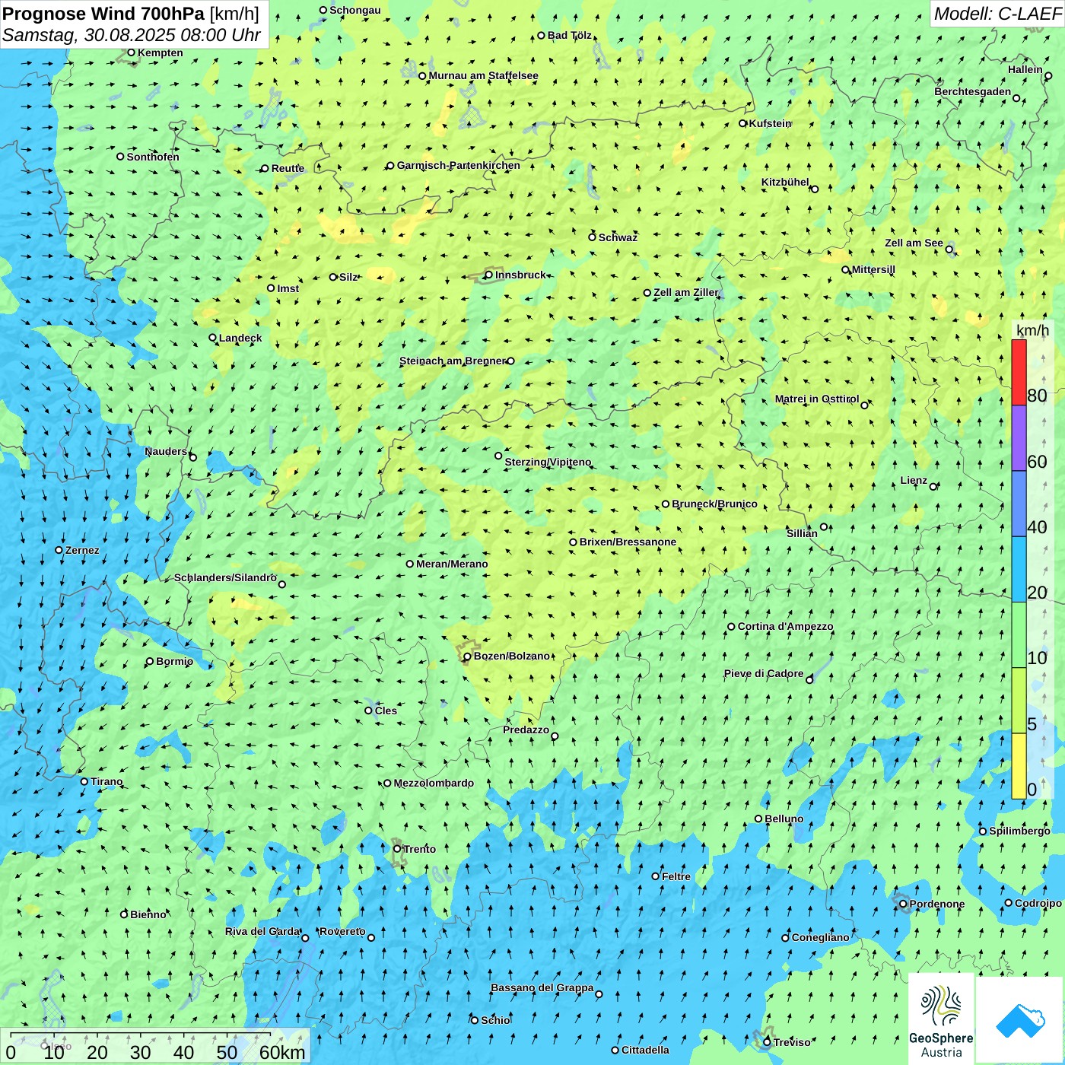Click the Bruneck/Brunico label

click(714, 504)
